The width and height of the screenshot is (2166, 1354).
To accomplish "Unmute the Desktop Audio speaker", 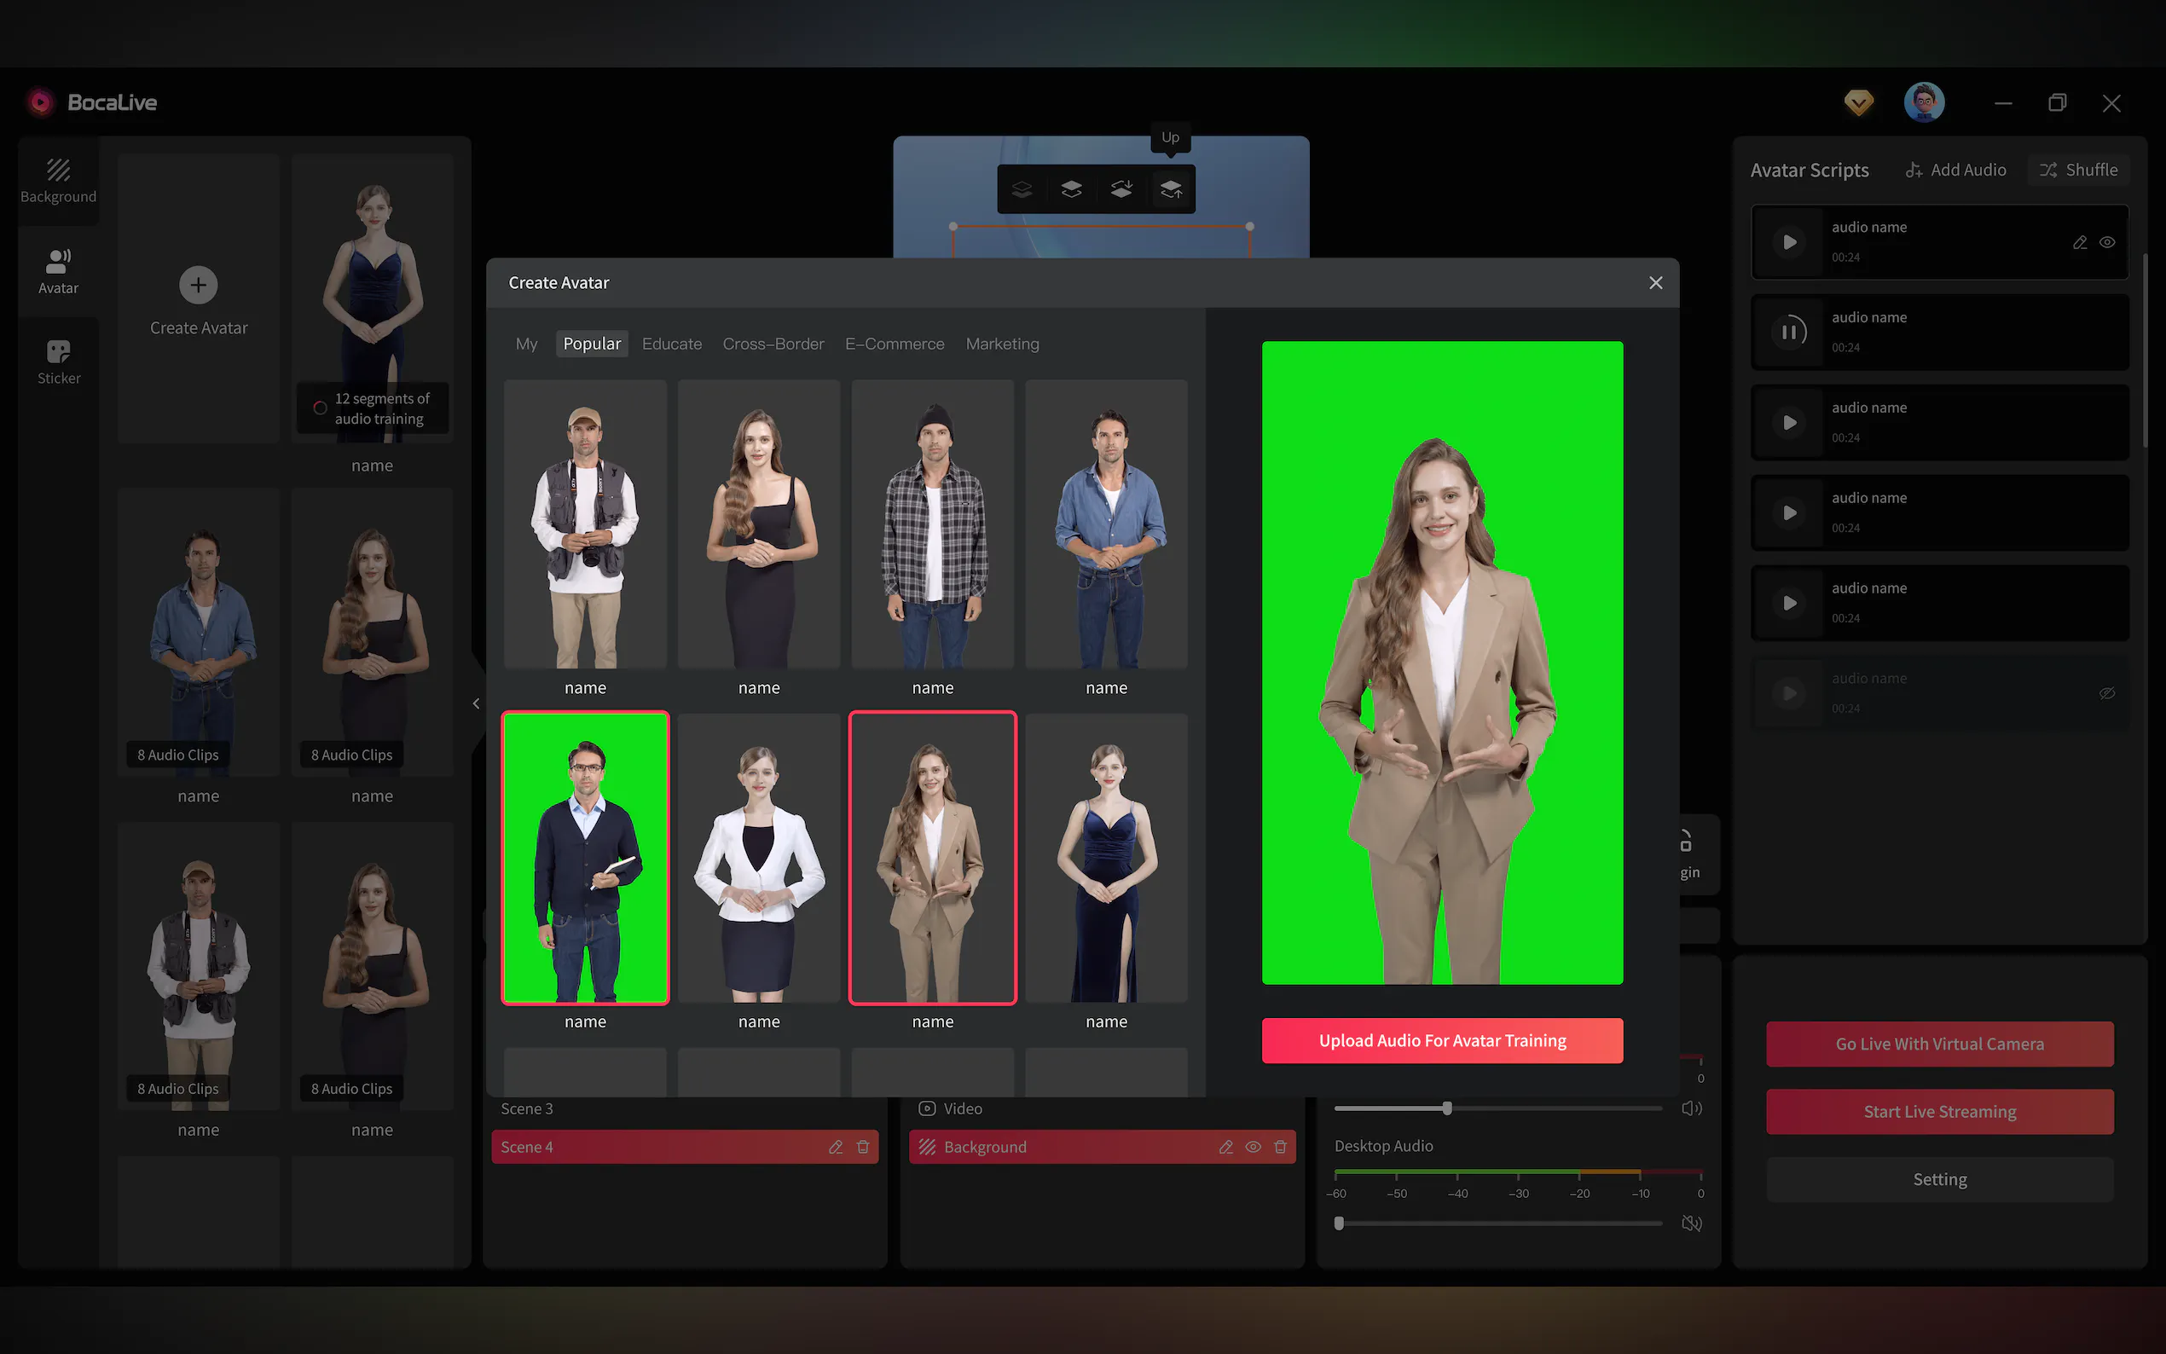I will coord(1690,1223).
